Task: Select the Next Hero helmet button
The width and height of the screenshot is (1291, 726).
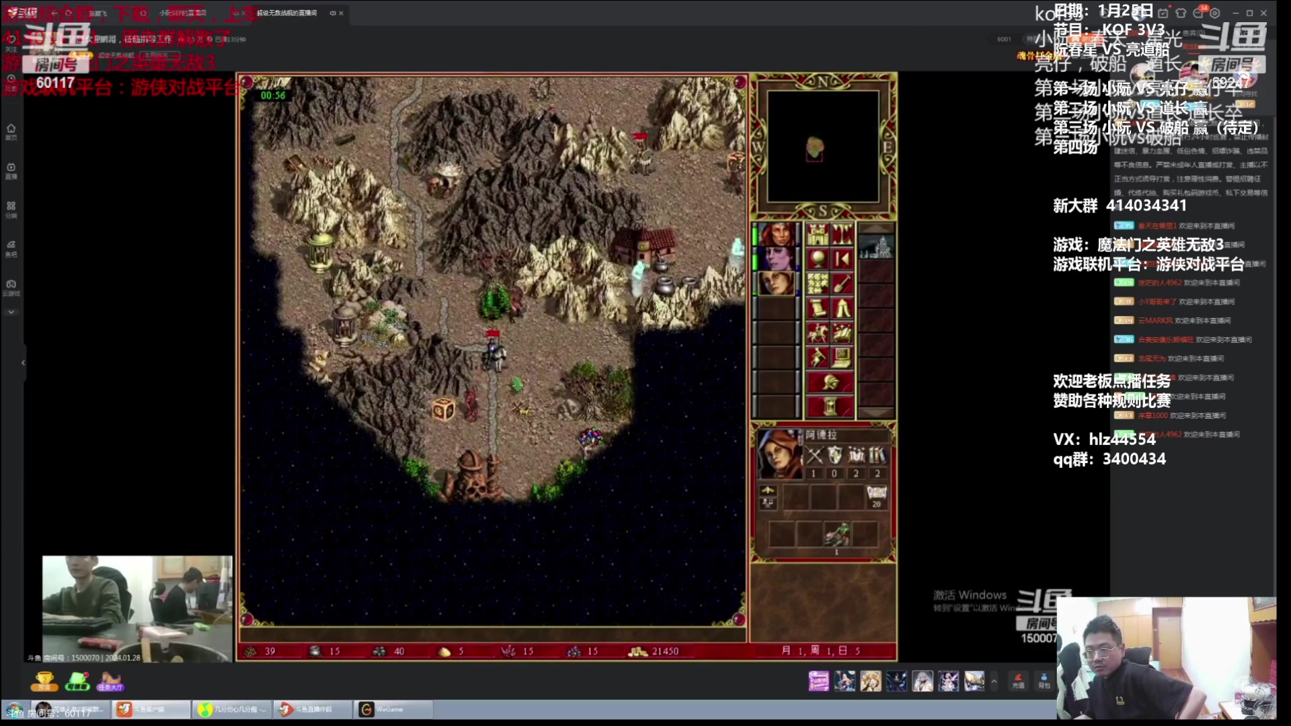Action: (x=830, y=382)
